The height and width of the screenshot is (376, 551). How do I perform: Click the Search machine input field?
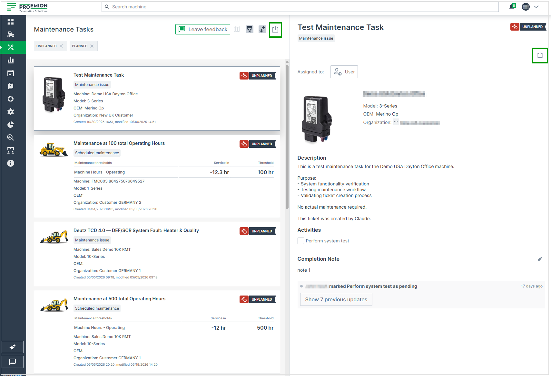(300, 7)
